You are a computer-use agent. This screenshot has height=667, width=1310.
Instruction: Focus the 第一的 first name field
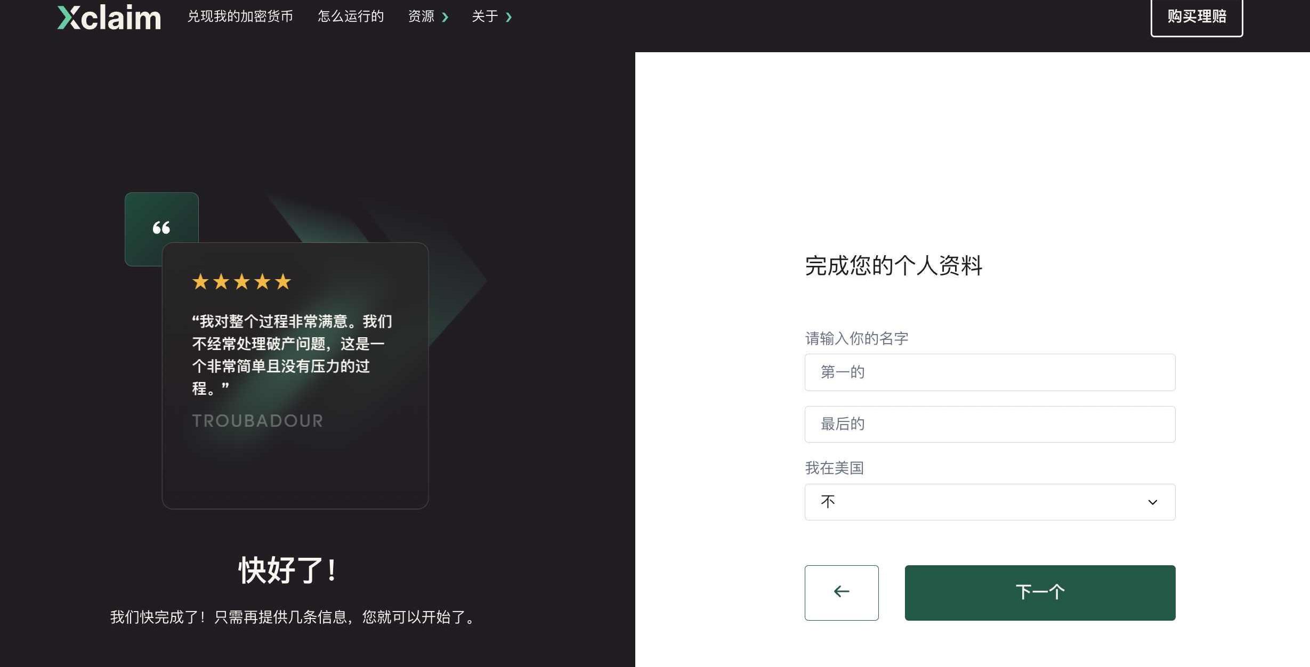[990, 372]
